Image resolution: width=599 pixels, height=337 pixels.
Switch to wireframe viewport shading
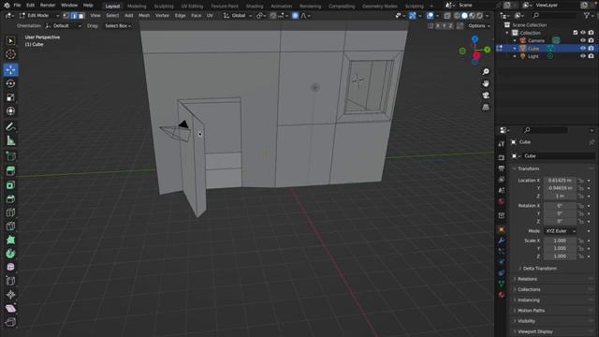457,16
